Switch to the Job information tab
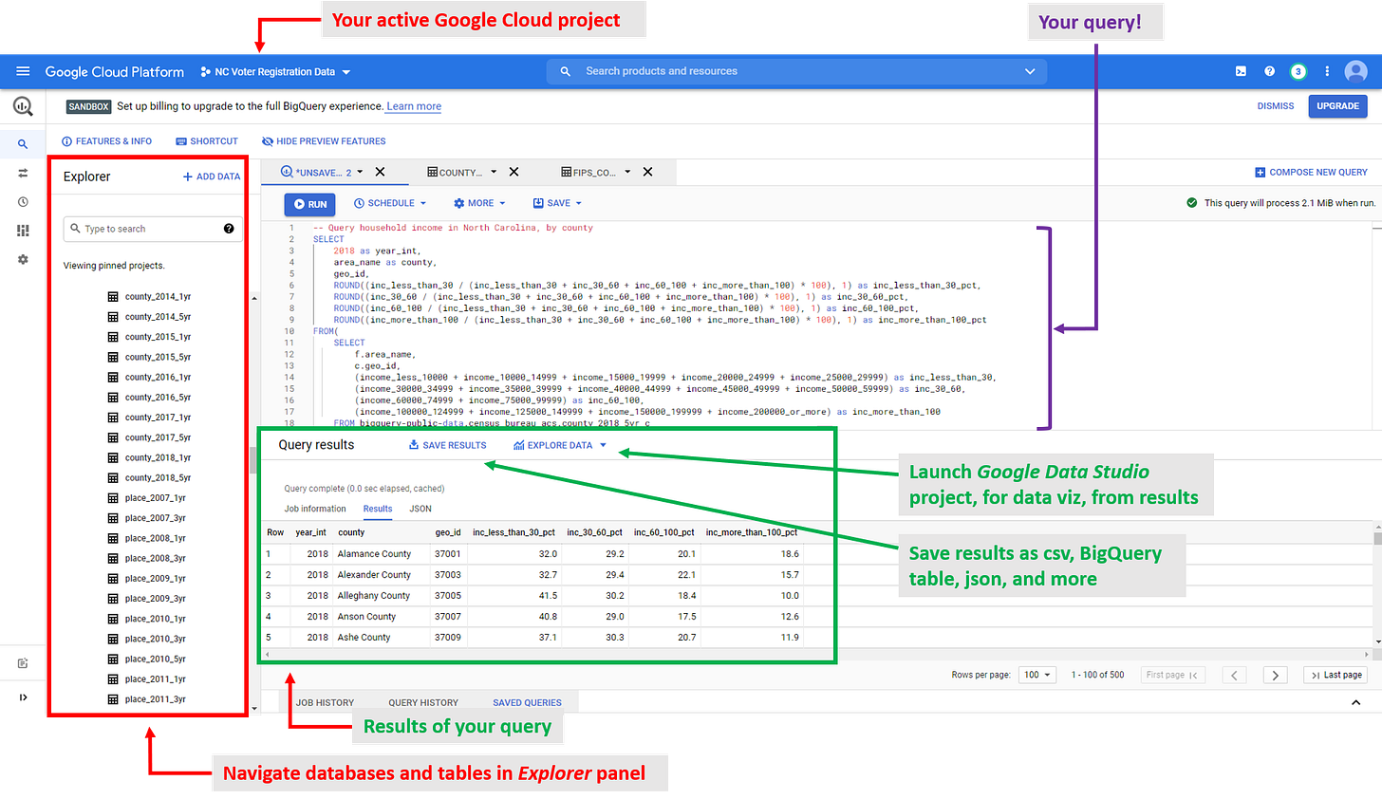The image size is (1382, 799). 315,509
